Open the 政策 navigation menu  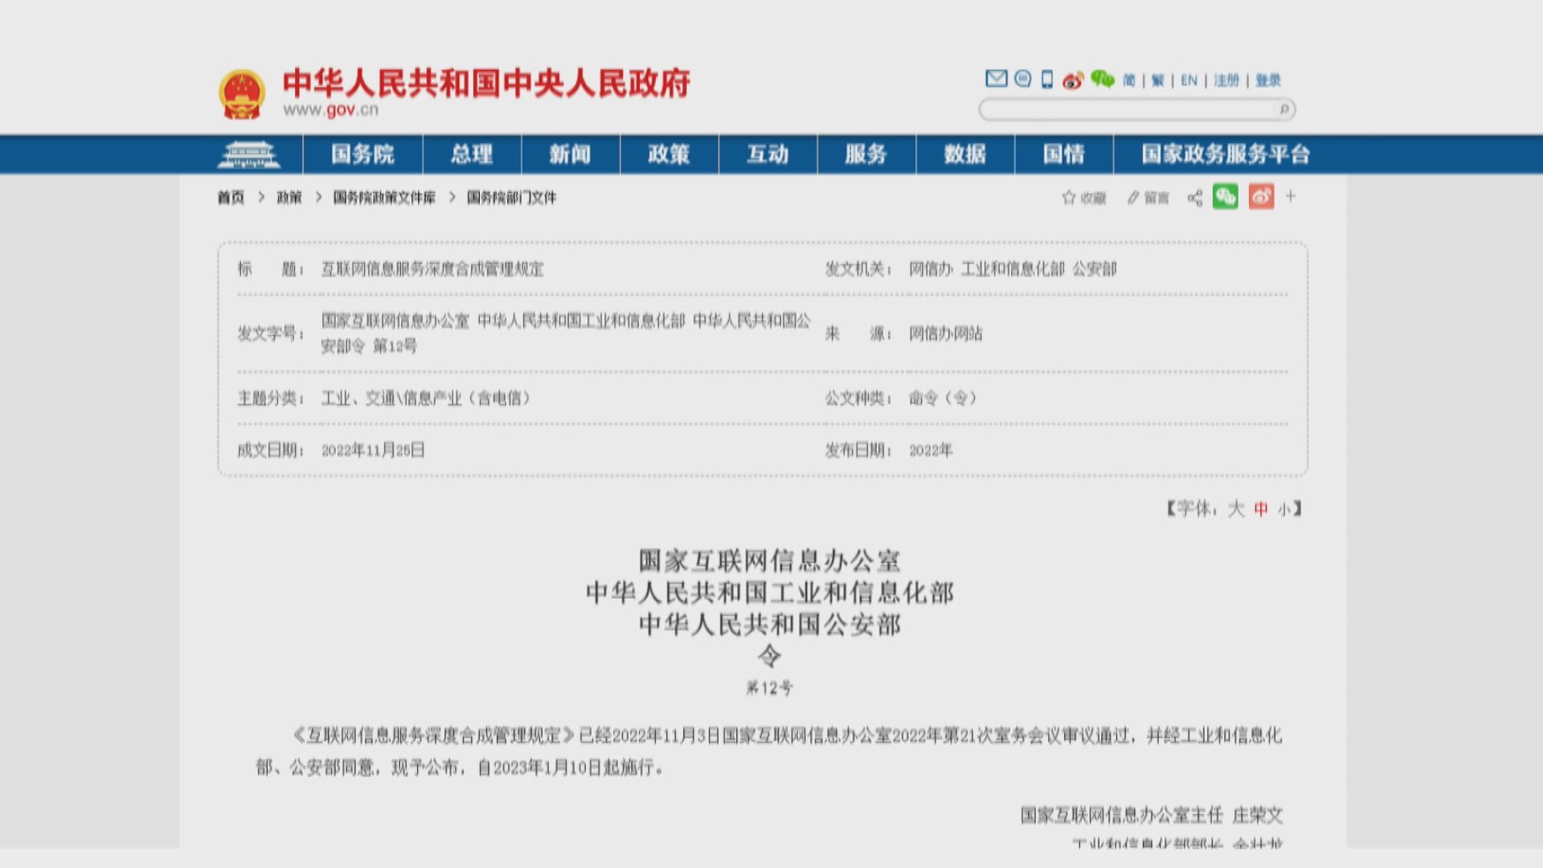[669, 155]
